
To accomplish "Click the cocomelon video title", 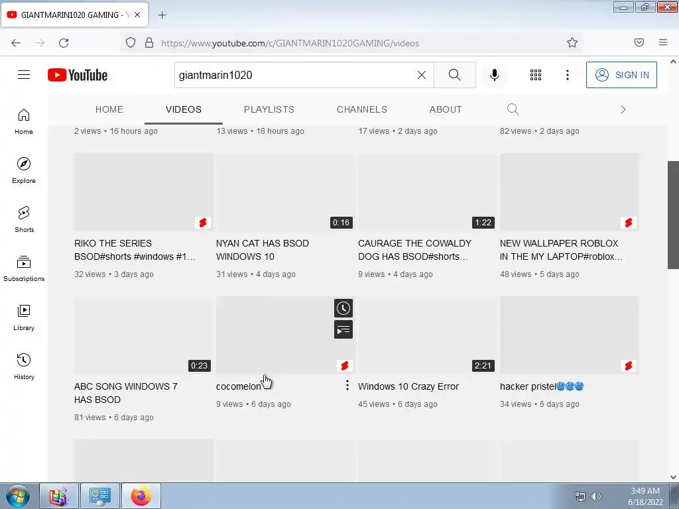I will point(239,386).
